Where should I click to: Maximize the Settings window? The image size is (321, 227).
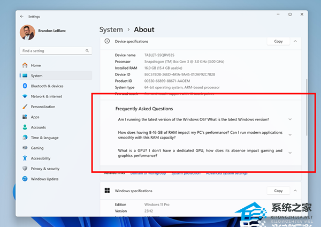click(290, 14)
